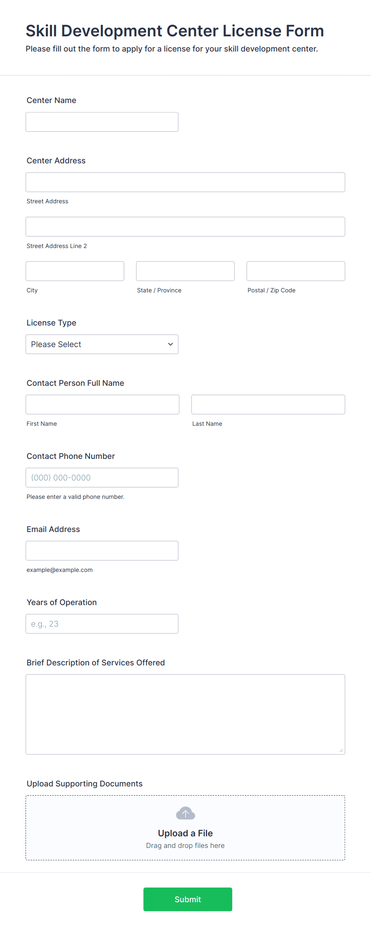Click the Street Address input field
Viewport: 371px width, 931px height.
click(185, 182)
